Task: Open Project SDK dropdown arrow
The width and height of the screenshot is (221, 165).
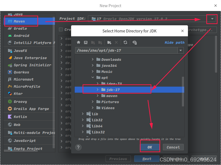Action: (212, 19)
